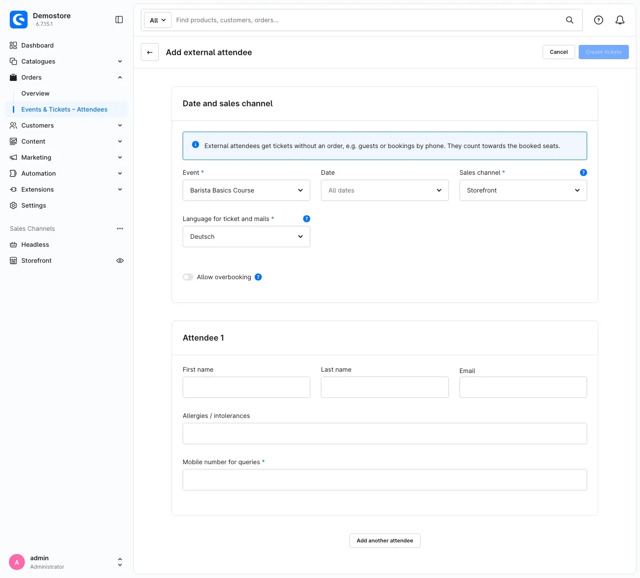Focus the global search input
640x578 pixels.
tap(367, 20)
